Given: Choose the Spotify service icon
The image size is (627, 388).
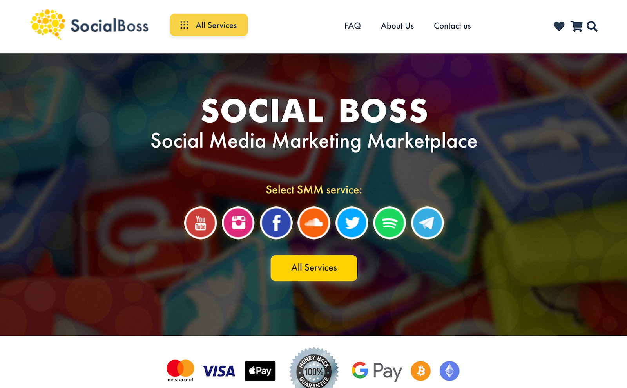Looking at the screenshot, I should pos(390,223).
